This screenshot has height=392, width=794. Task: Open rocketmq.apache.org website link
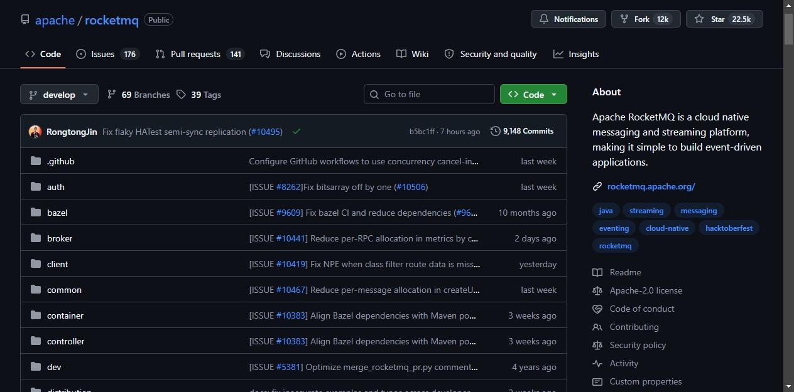651,186
